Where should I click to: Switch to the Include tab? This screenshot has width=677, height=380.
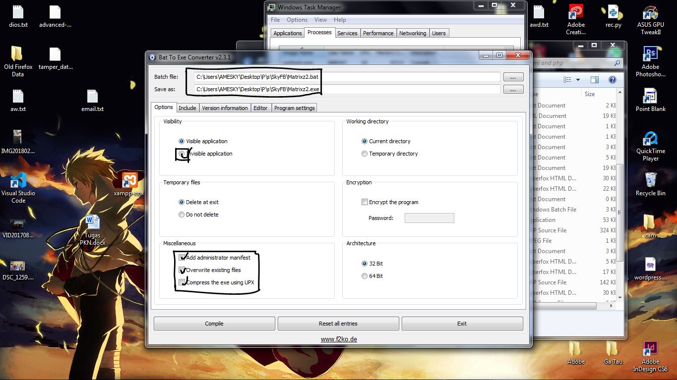187,108
